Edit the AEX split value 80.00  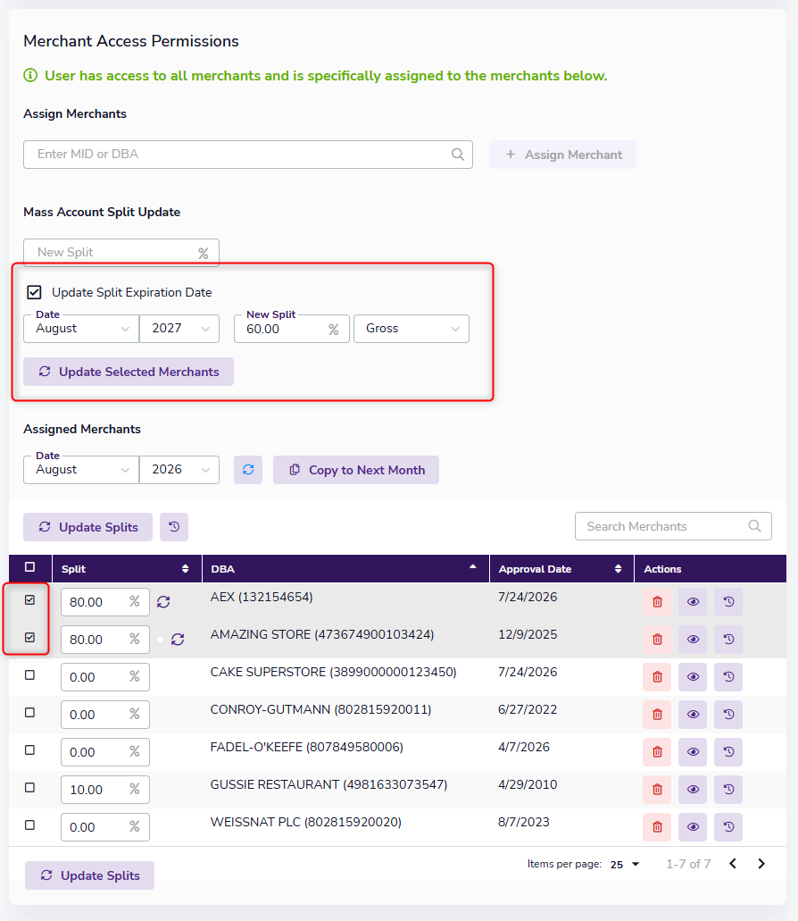[x=105, y=602]
